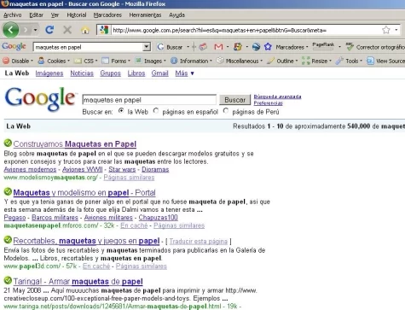Click the forward navigation arrow

click(x=26, y=30)
